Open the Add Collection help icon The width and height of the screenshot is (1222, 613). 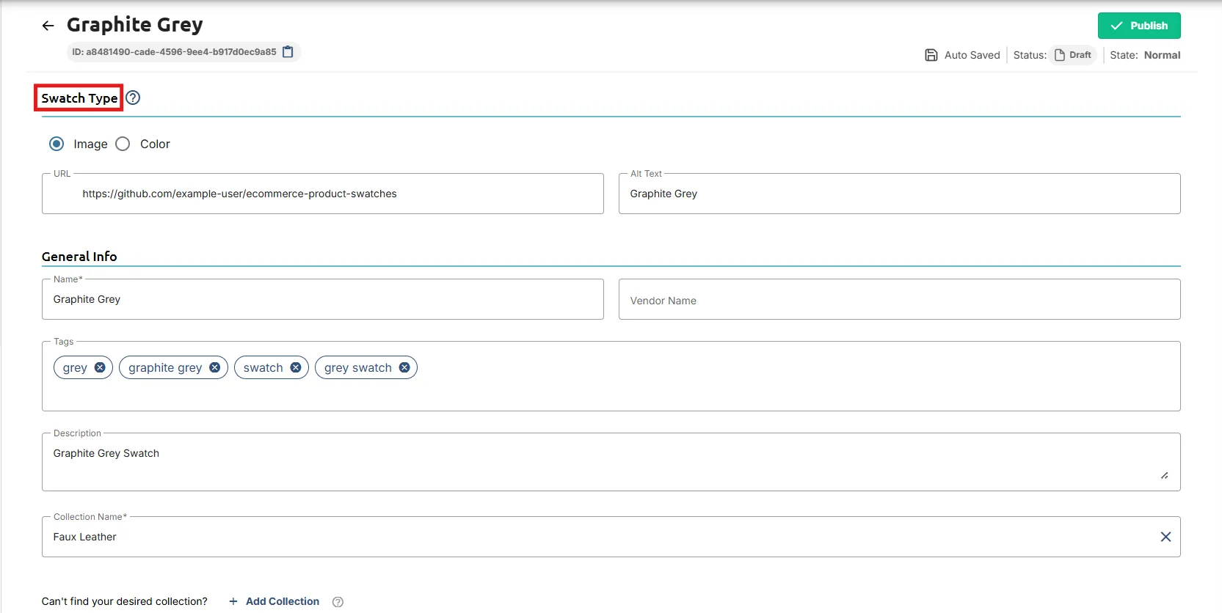click(338, 602)
